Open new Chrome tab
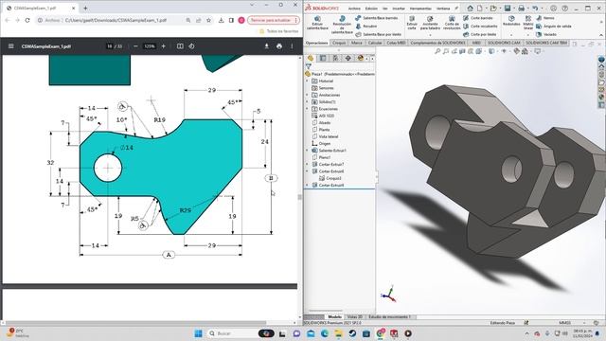The height and width of the screenshot is (341, 606). [85, 8]
